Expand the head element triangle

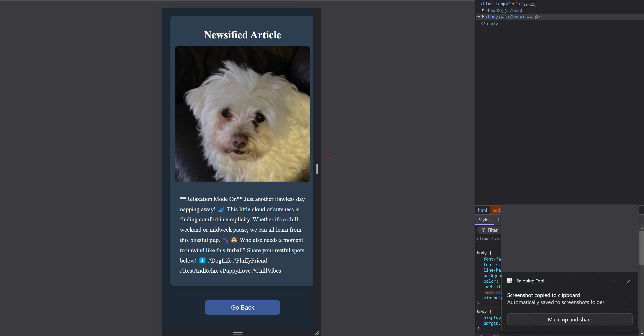coord(483,10)
